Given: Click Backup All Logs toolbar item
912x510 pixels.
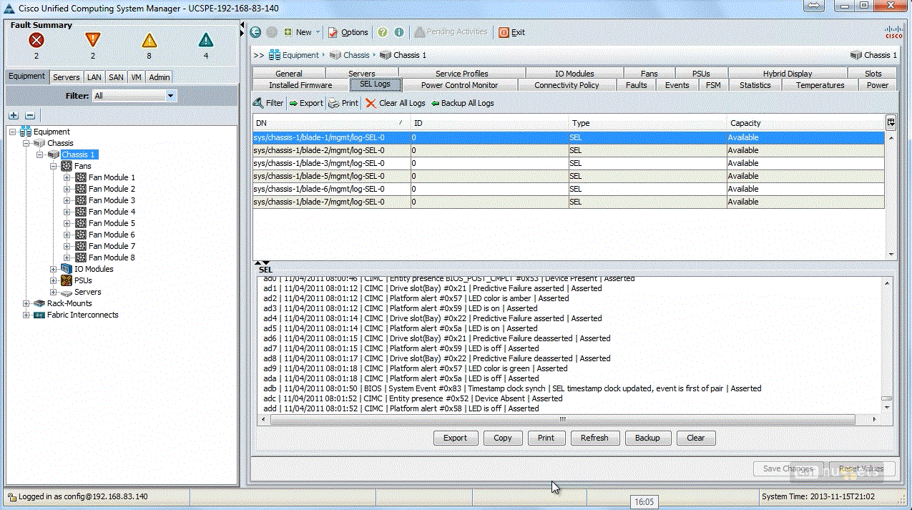Looking at the screenshot, I should click(463, 103).
